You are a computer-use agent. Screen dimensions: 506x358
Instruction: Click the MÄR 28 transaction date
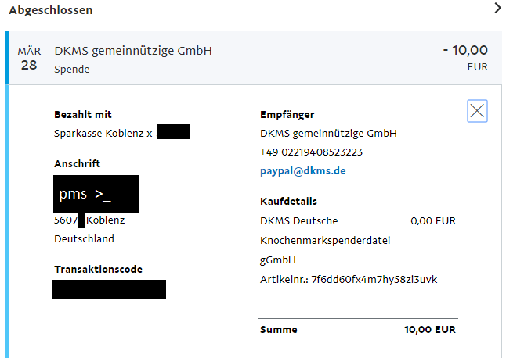[29, 59]
